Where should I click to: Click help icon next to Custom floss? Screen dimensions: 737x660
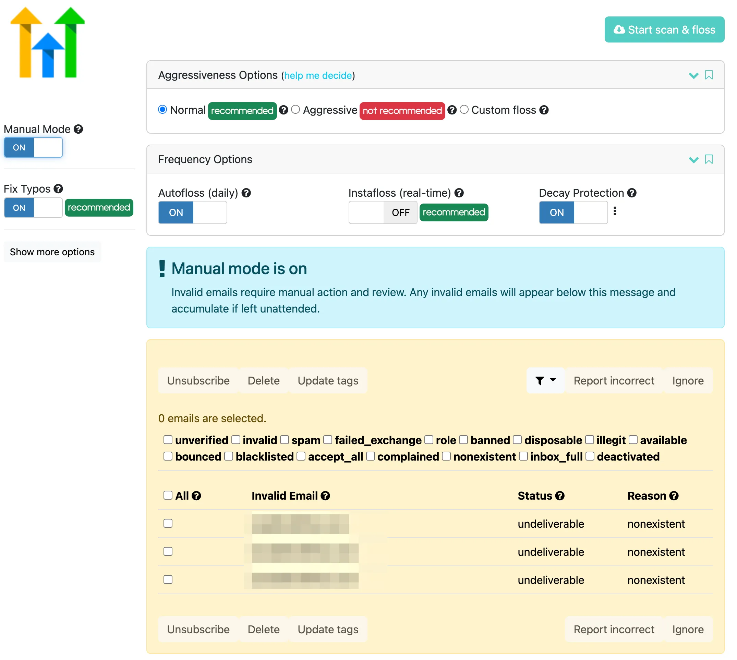(544, 110)
